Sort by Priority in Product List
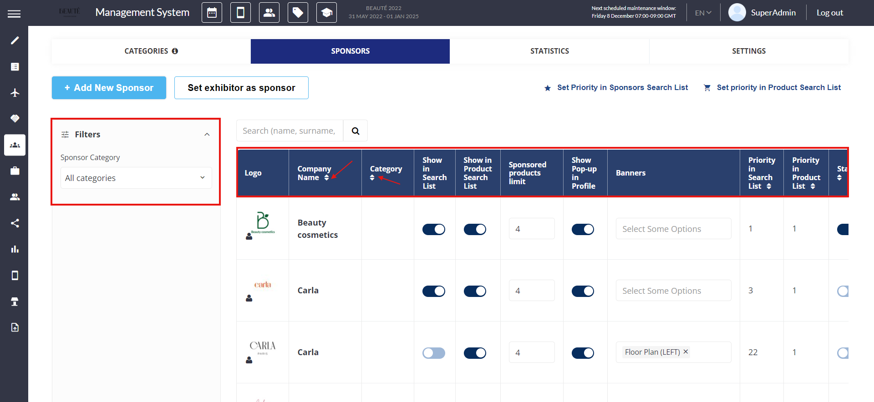 (813, 186)
